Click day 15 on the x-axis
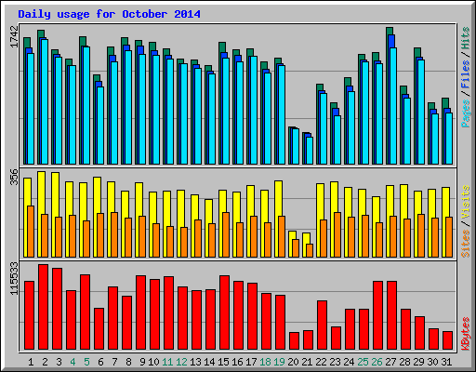Image resolution: width=476 pixels, height=372 pixels. point(223,362)
